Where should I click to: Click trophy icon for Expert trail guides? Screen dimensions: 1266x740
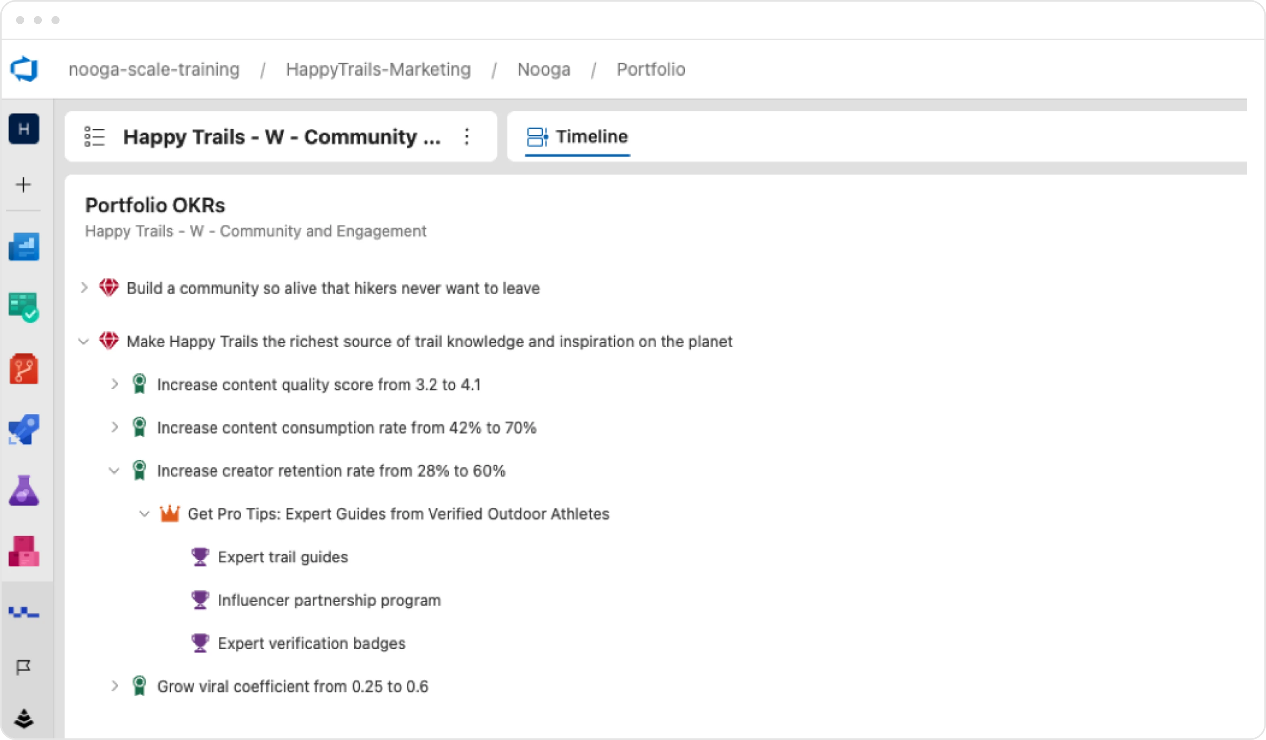click(x=200, y=557)
